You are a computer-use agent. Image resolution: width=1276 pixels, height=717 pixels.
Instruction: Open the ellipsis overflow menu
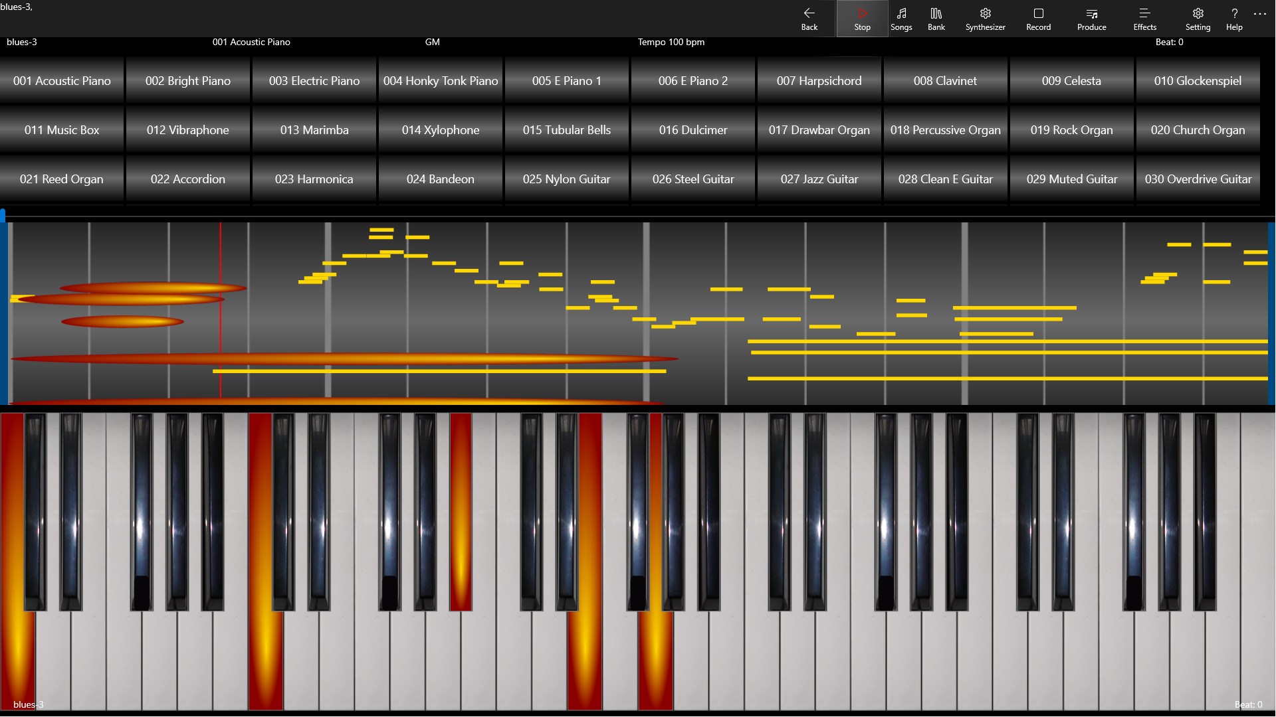click(x=1261, y=15)
